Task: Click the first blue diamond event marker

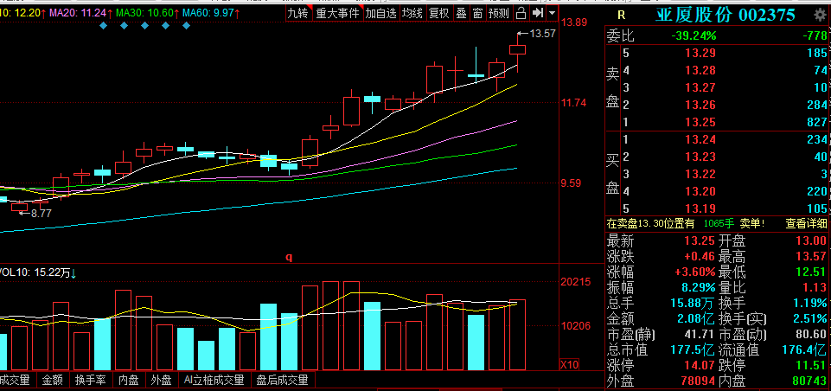Action: coord(104,26)
